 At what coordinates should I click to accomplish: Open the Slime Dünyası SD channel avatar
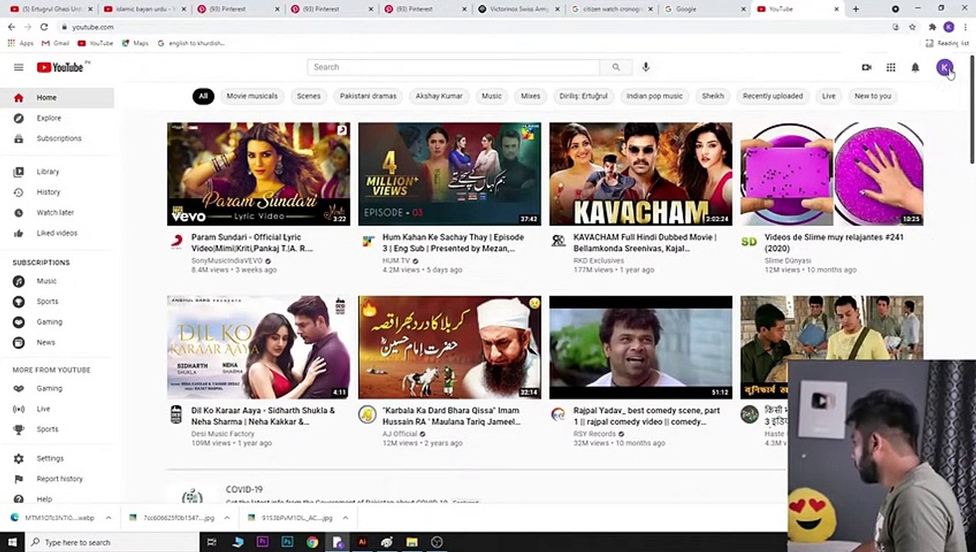[x=749, y=242]
